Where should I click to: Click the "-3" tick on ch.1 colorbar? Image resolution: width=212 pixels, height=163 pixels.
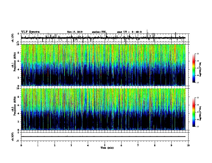(x=197, y=54)
